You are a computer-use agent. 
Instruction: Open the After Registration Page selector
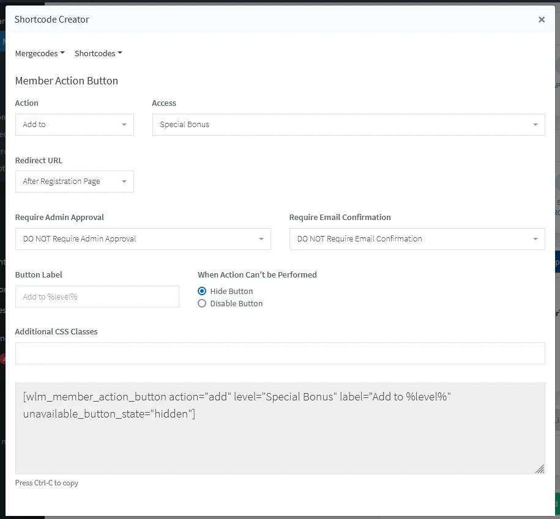(x=74, y=182)
